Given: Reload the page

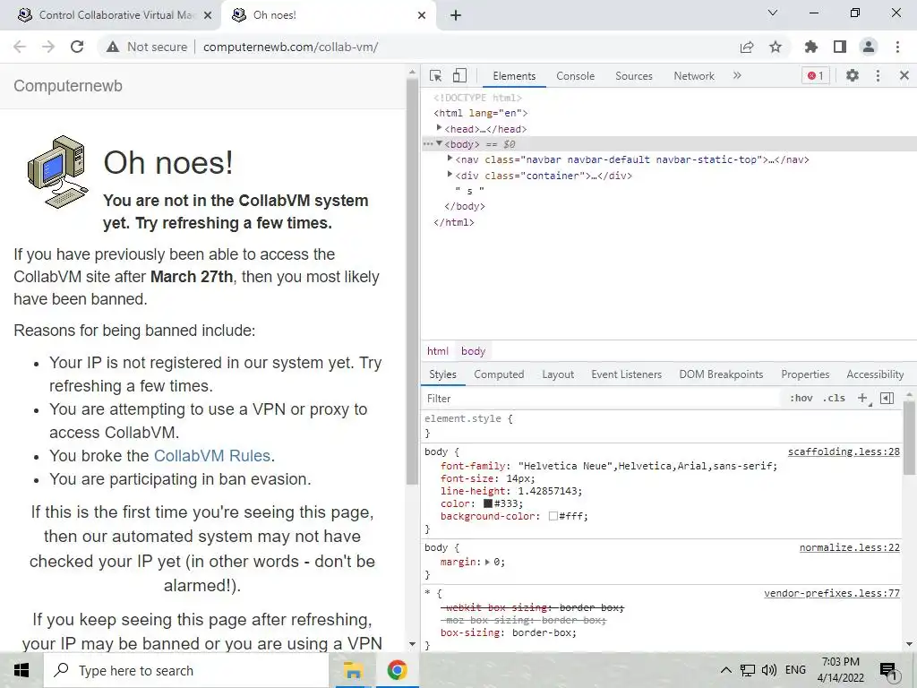Looking at the screenshot, I should [x=77, y=47].
